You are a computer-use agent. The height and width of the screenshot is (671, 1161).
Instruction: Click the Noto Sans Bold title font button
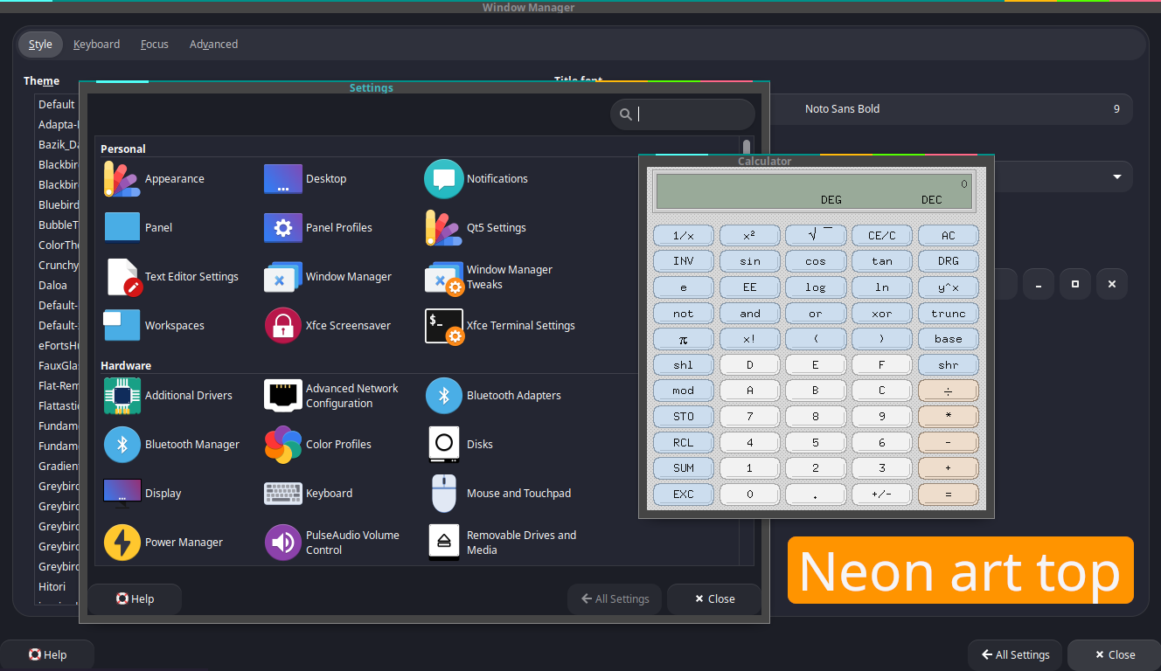pos(951,109)
